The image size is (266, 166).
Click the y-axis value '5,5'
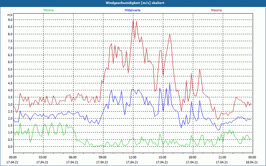point(10,69)
